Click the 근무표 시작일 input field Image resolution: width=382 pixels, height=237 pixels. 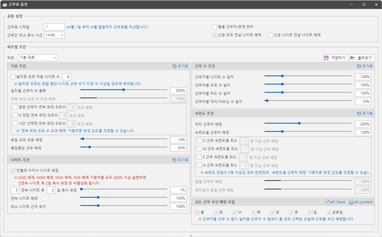[x=54, y=27]
